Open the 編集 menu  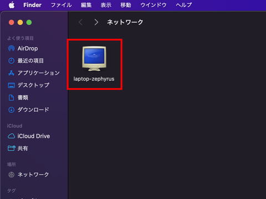coord(86,5)
